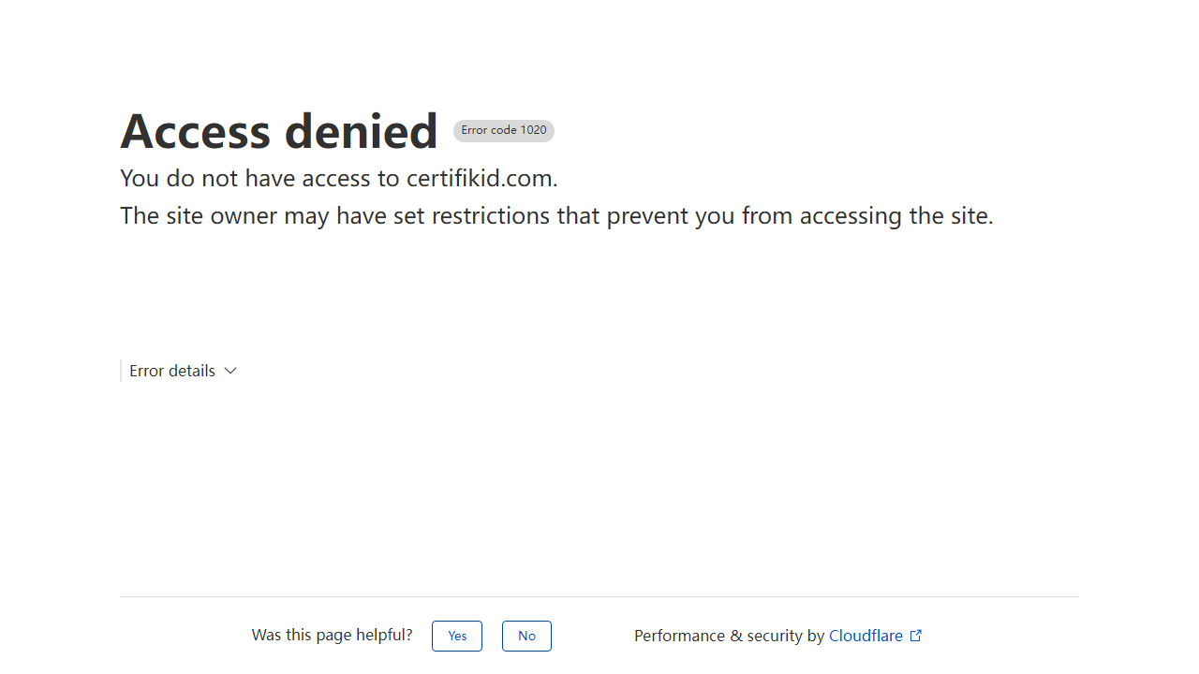Click the Error code 1020 badge
The image size is (1199, 674).
504,131
